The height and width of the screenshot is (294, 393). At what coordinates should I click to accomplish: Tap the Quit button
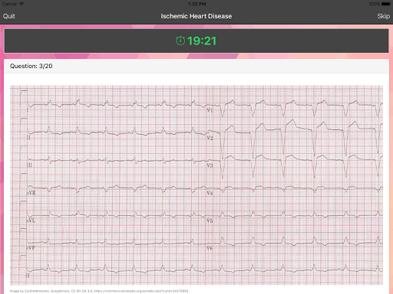point(9,16)
